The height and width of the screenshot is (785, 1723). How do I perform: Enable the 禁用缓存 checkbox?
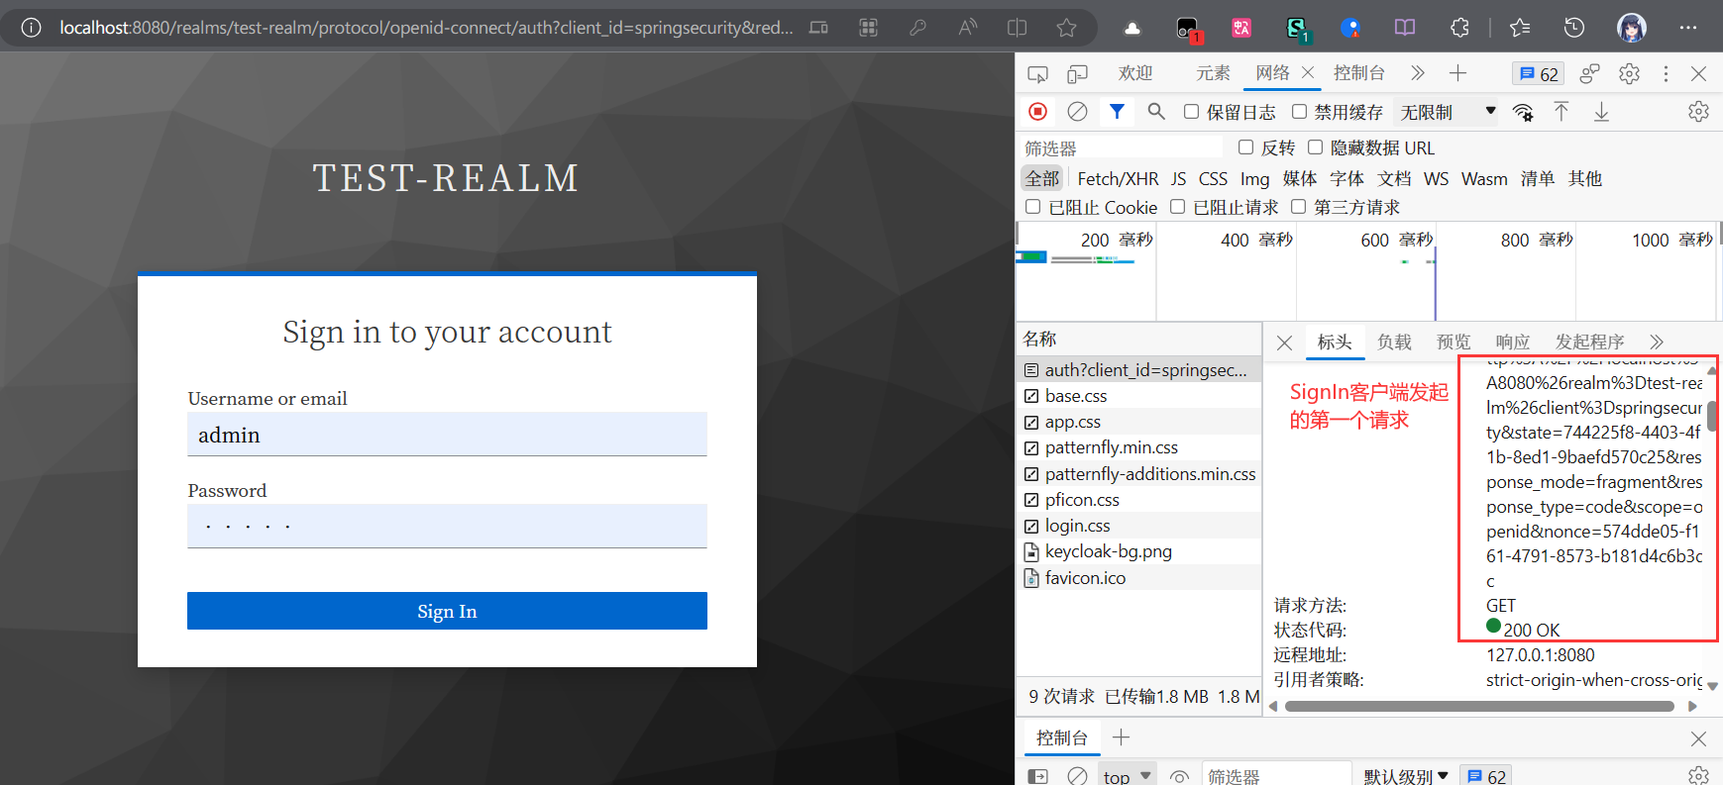pyautogui.click(x=1299, y=112)
